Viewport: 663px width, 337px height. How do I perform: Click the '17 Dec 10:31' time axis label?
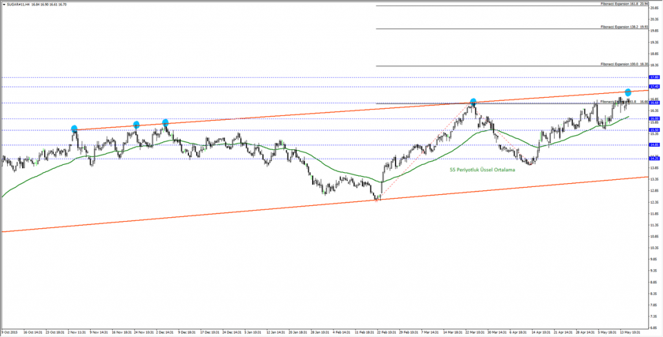click(210, 332)
